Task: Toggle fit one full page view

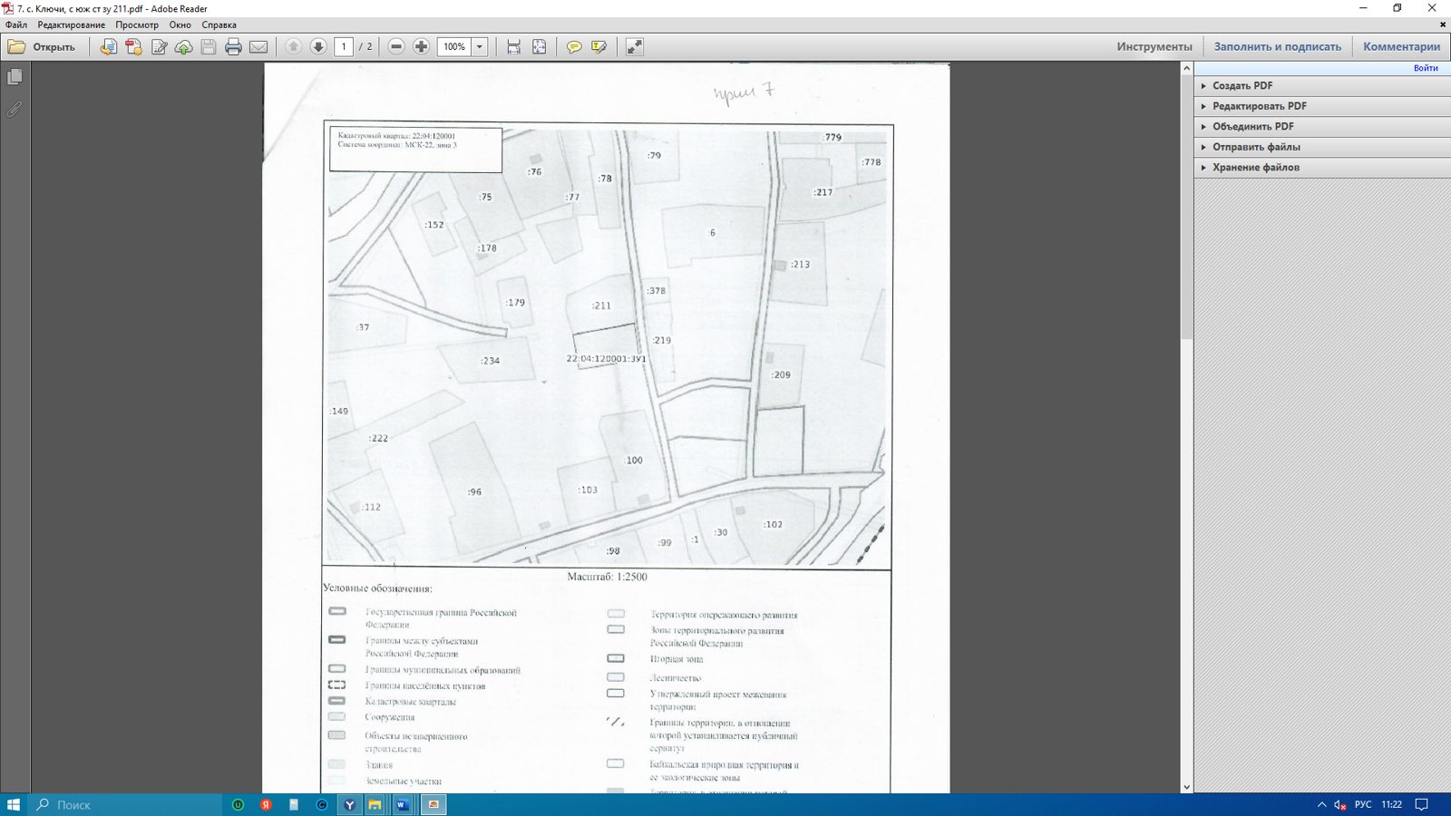Action: 540,47
